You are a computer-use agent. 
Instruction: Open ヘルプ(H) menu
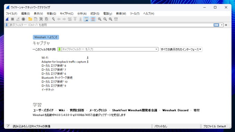149,13
